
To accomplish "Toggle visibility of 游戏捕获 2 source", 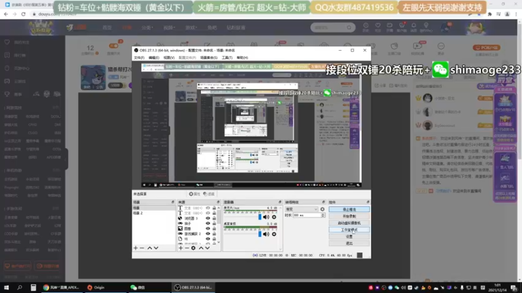I will pos(207,234).
